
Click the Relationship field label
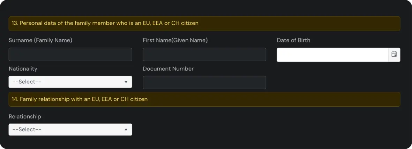point(25,117)
